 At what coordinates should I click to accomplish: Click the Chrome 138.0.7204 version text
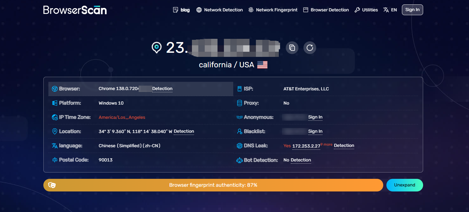coord(119,88)
